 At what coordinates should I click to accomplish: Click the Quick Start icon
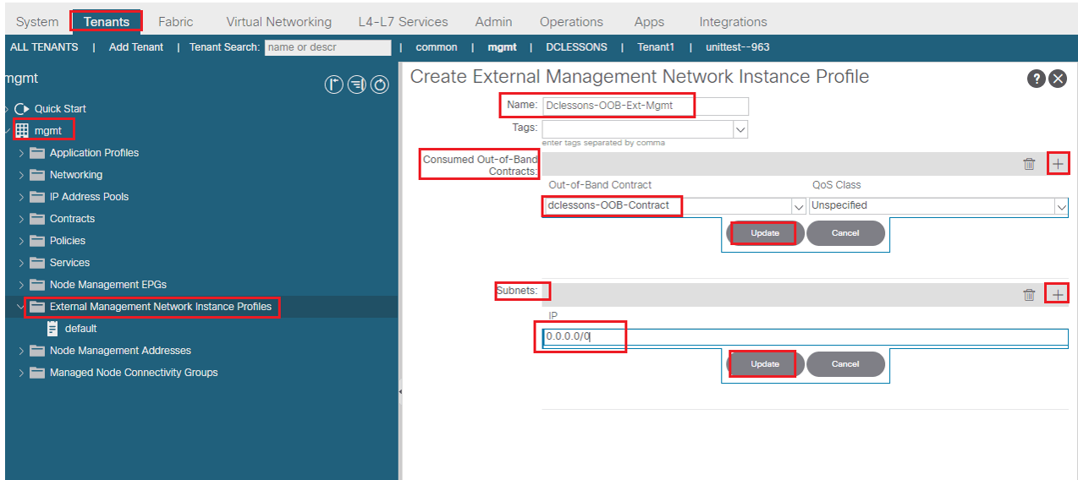coord(22,109)
